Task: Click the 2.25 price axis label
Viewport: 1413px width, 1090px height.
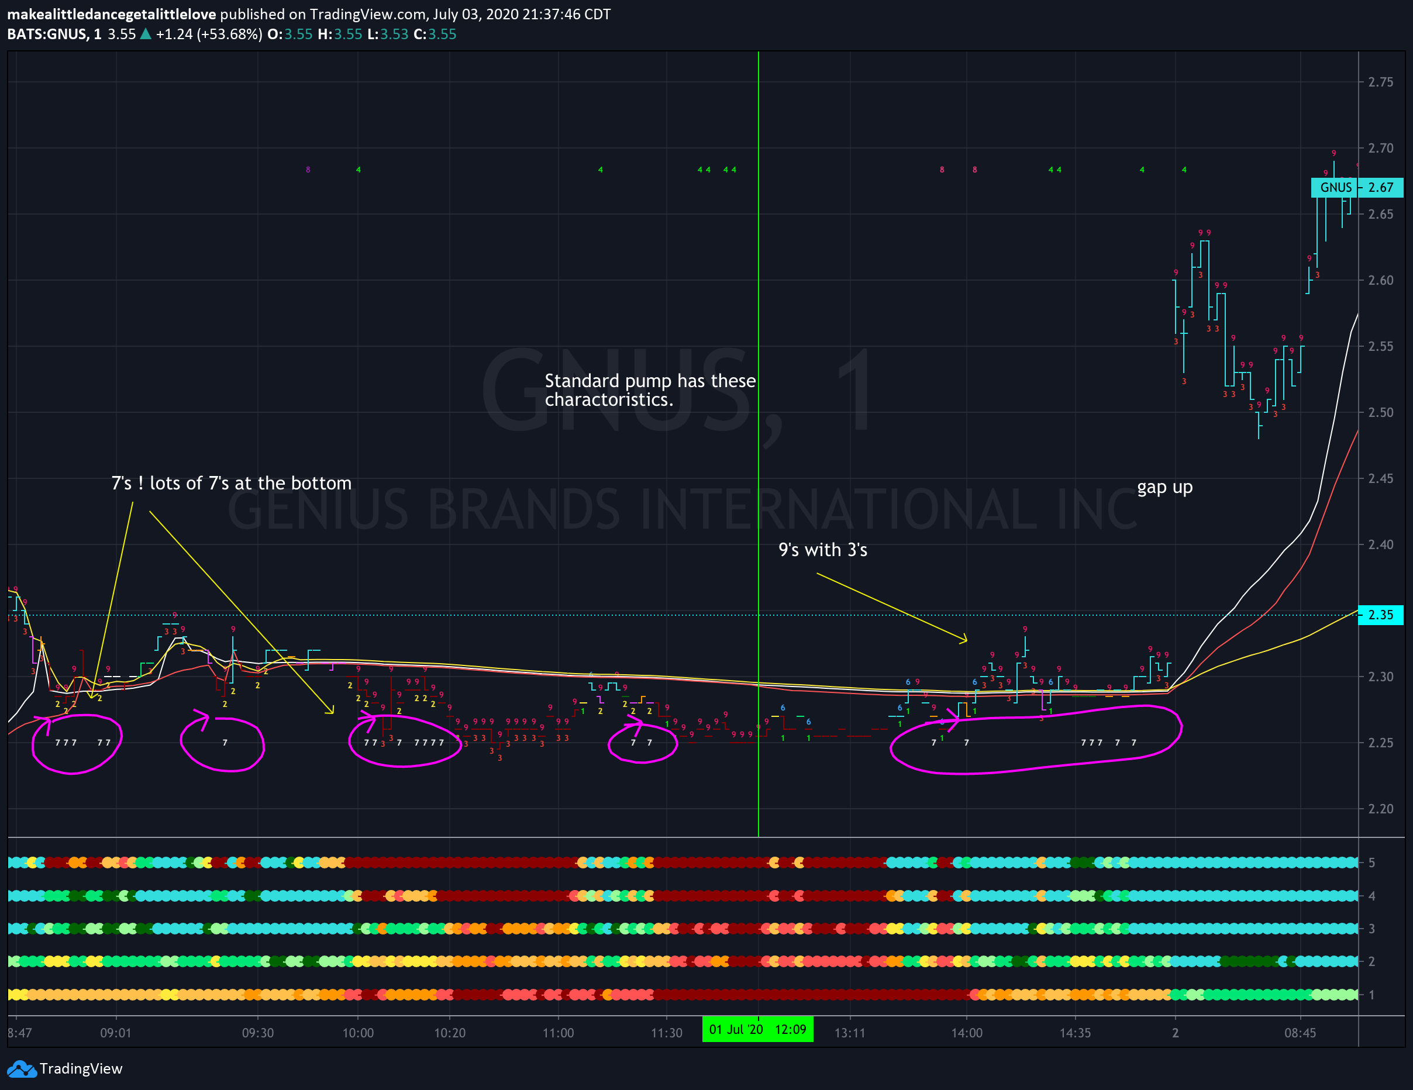Action: click(x=1381, y=743)
